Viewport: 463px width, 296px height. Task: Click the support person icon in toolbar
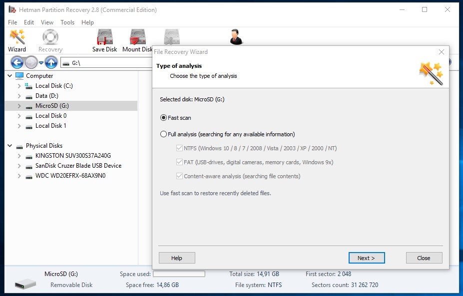point(236,37)
